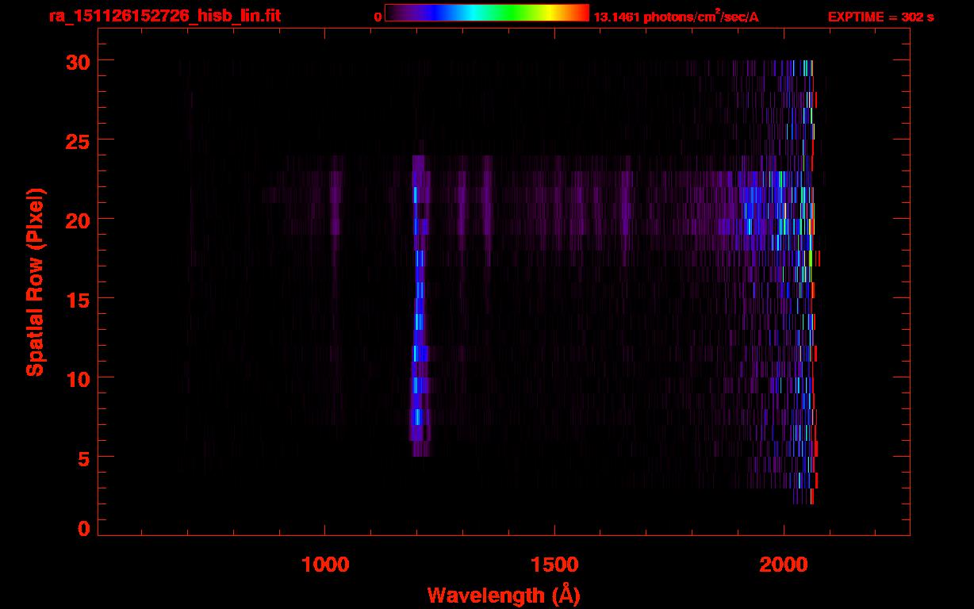The image size is (974, 609).
Task: Click the y-axis tick label 5
Action: tap(84, 458)
